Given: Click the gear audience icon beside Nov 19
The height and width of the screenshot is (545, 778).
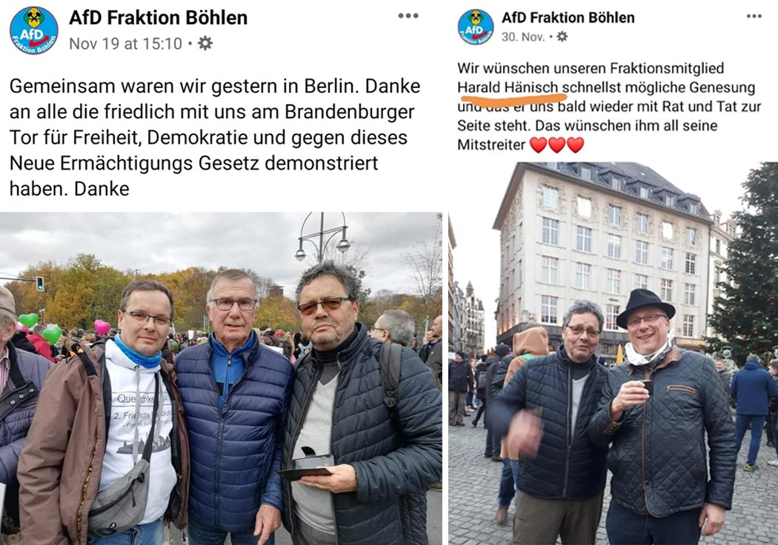Looking at the screenshot, I should (x=205, y=44).
